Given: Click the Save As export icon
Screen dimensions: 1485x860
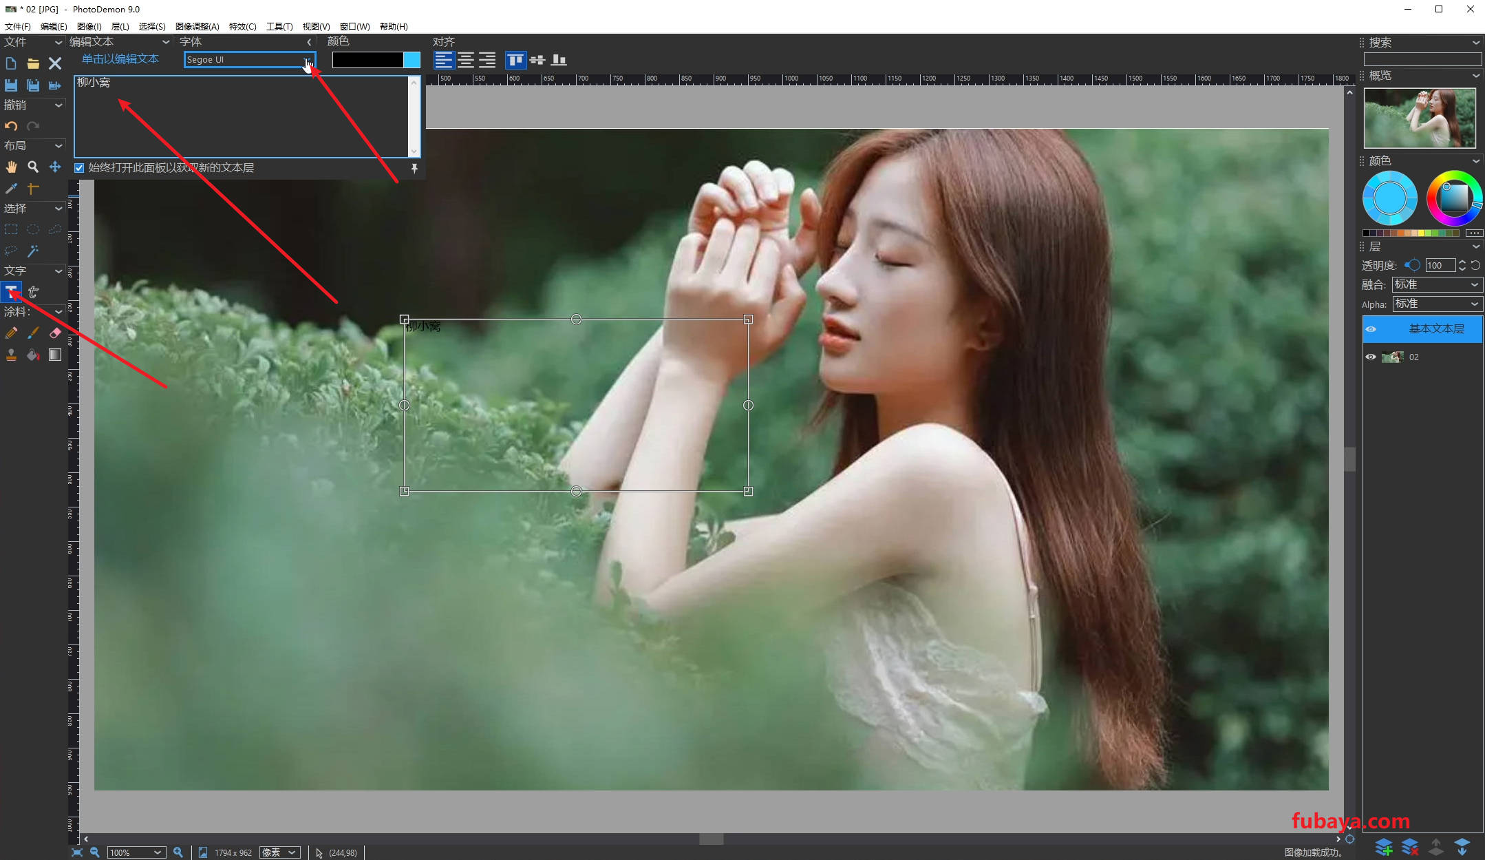Looking at the screenshot, I should [x=55, y=85].
